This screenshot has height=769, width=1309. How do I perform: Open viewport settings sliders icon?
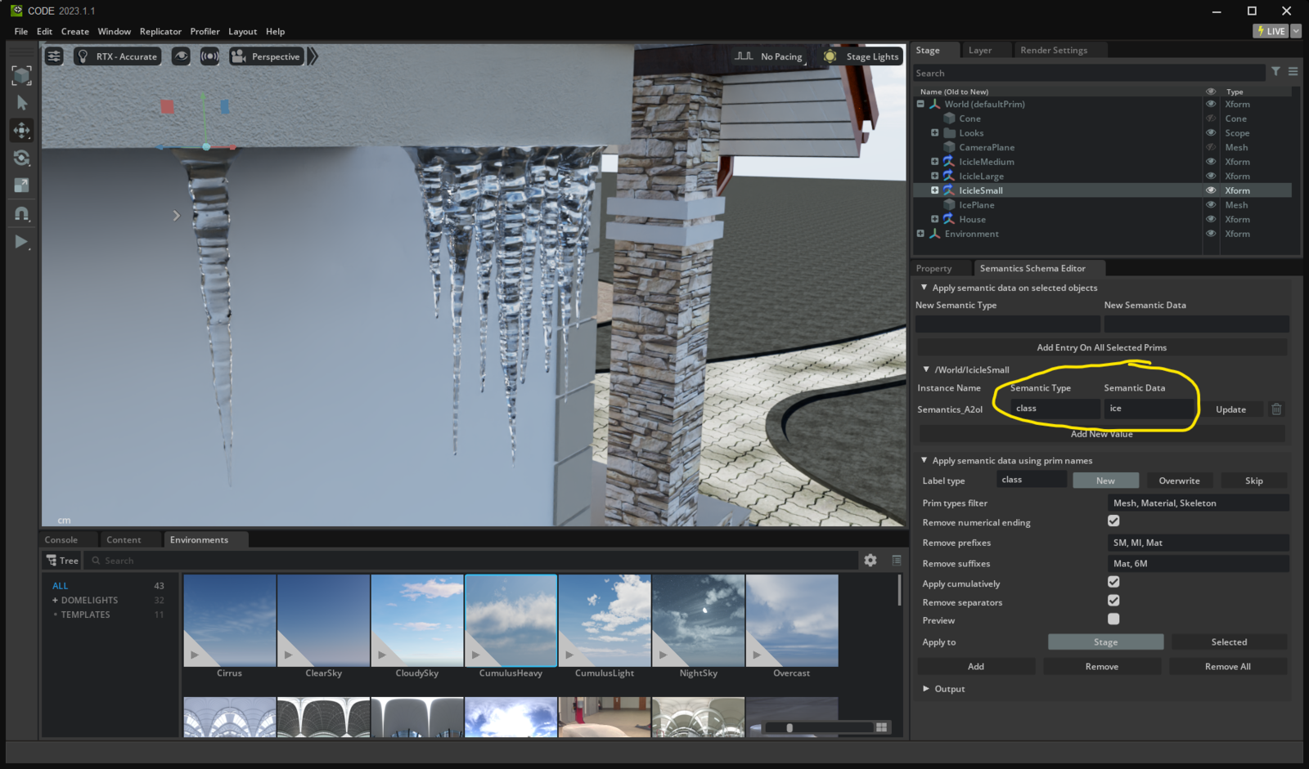(54, 56)
